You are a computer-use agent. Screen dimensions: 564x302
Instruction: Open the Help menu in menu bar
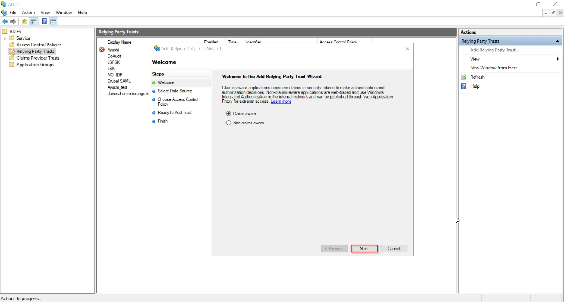(x=82, y=12)
